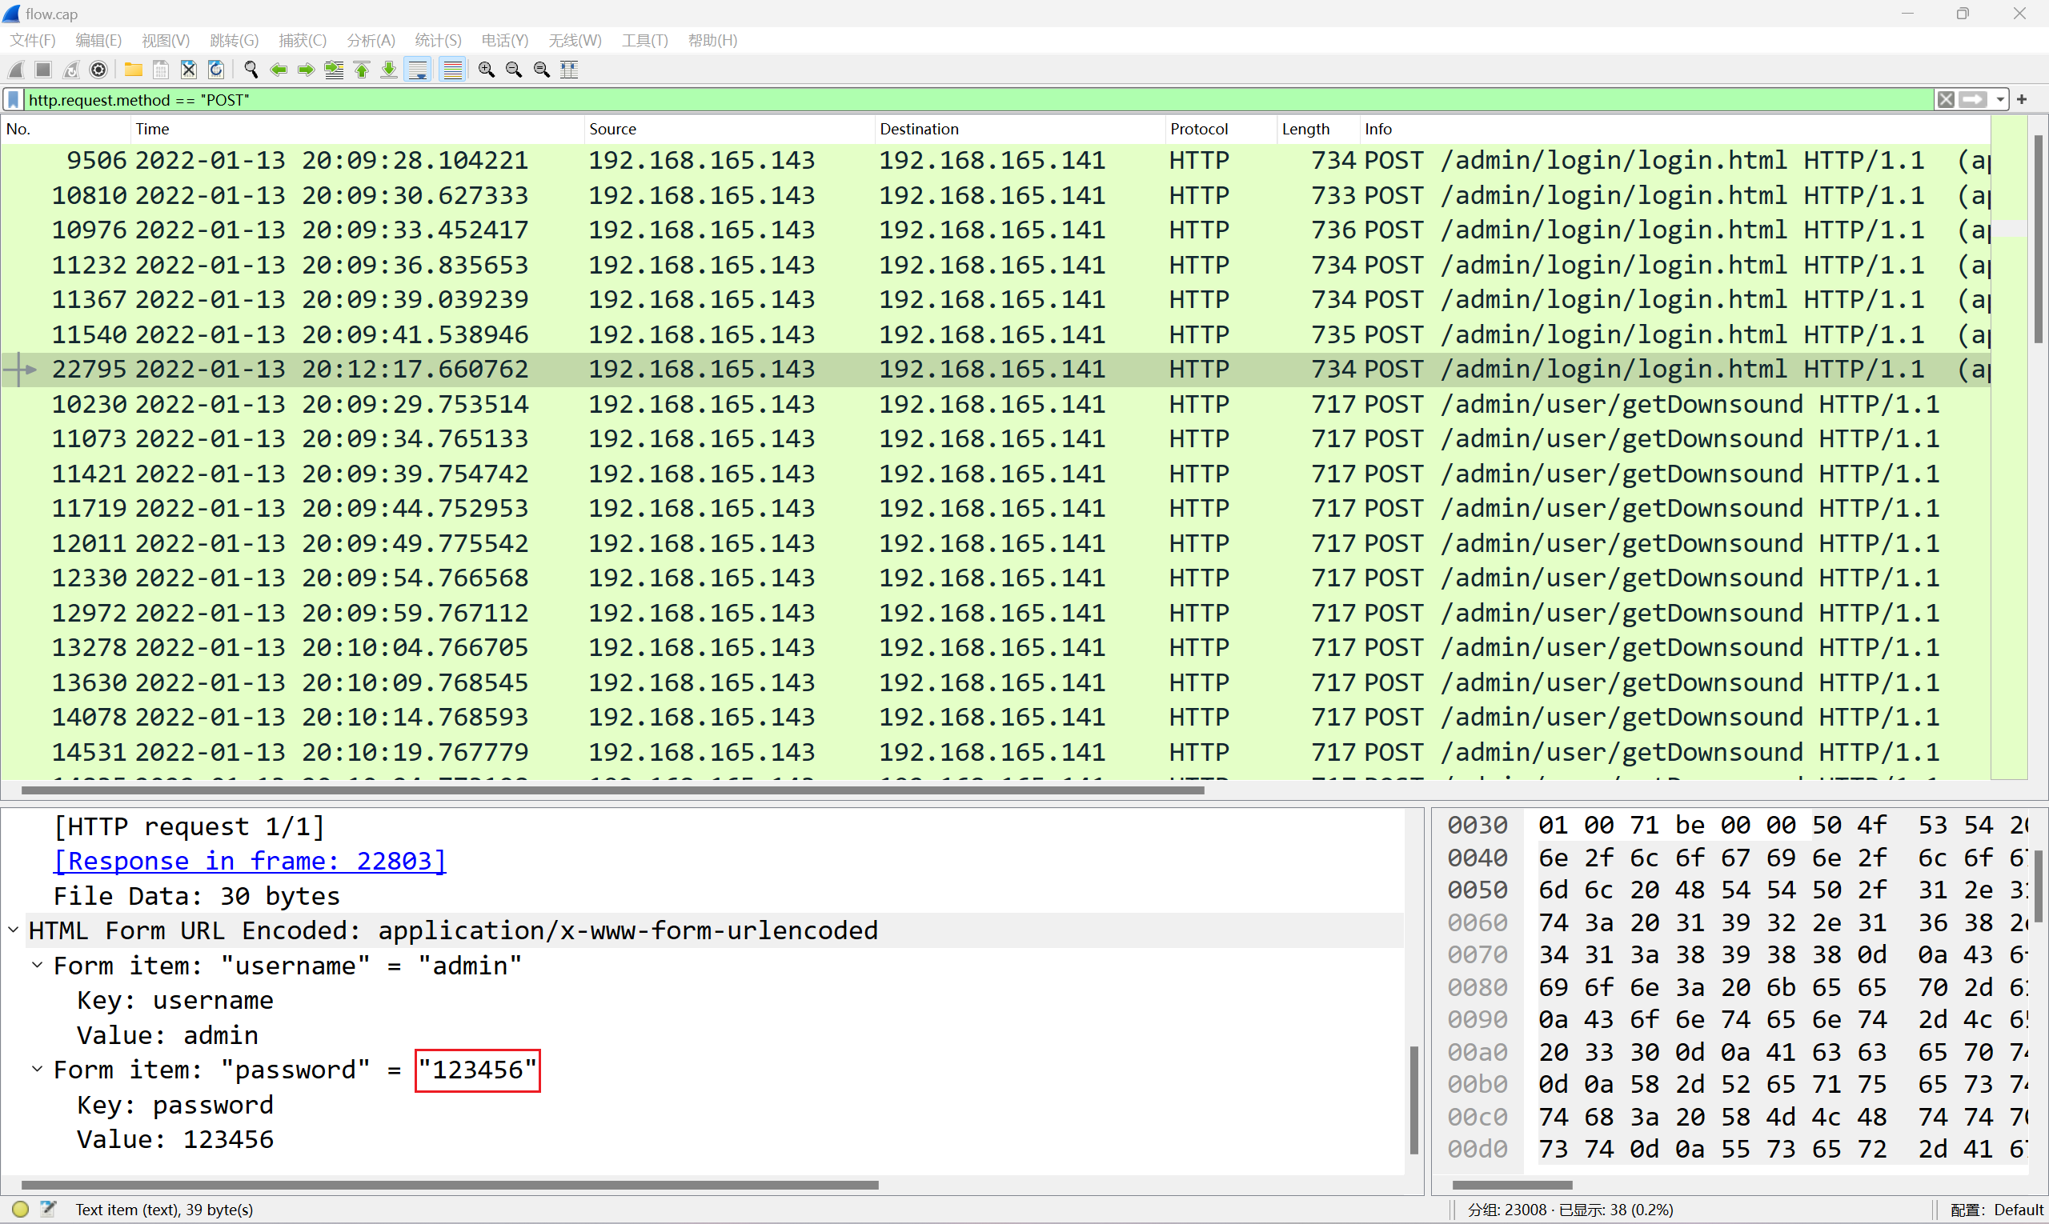Zoom out the main window text
The width and height of the screenshot is (2049, 1224).
(x=514, y=70)
